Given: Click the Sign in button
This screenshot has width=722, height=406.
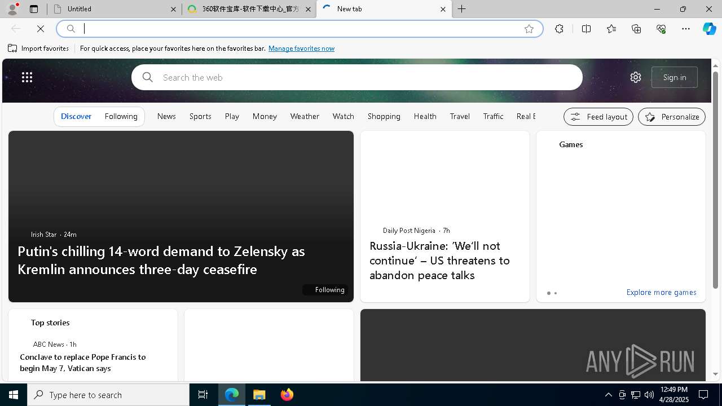Looking at the screenshot, I should point(675,77).
